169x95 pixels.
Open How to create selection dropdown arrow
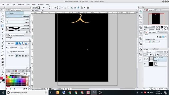28,43
